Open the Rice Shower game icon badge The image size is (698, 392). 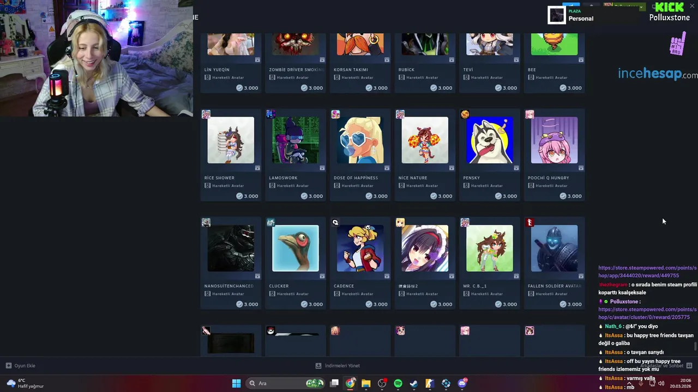(206, 114)
